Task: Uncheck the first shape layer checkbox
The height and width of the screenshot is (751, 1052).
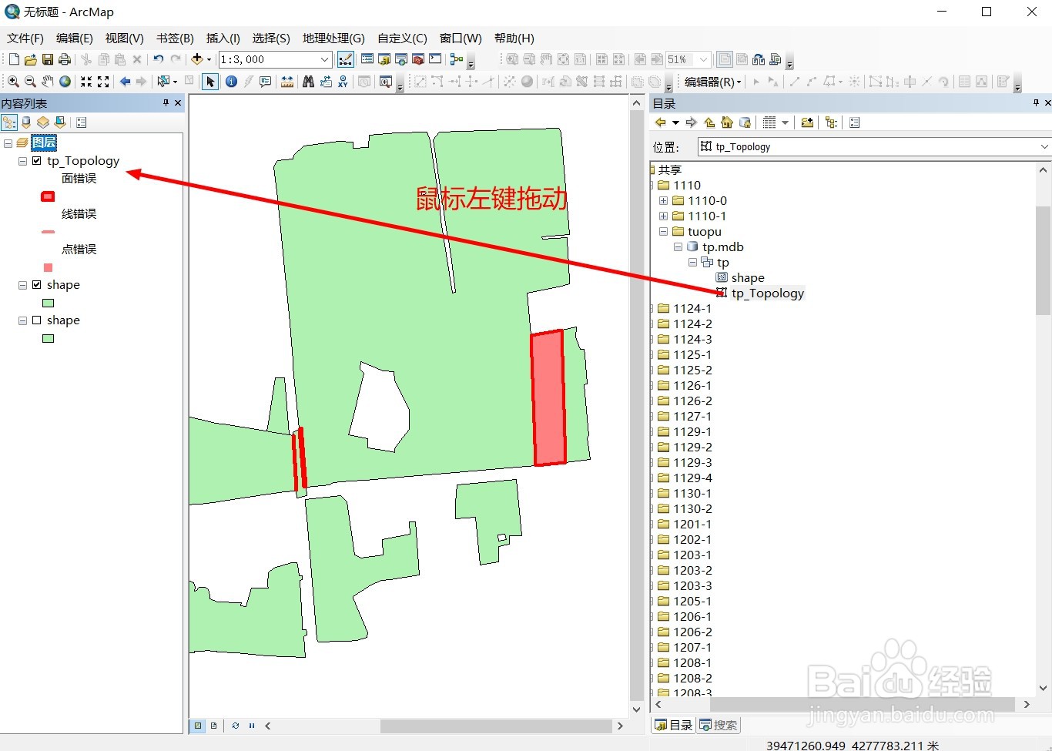Action: click(37, 285)
